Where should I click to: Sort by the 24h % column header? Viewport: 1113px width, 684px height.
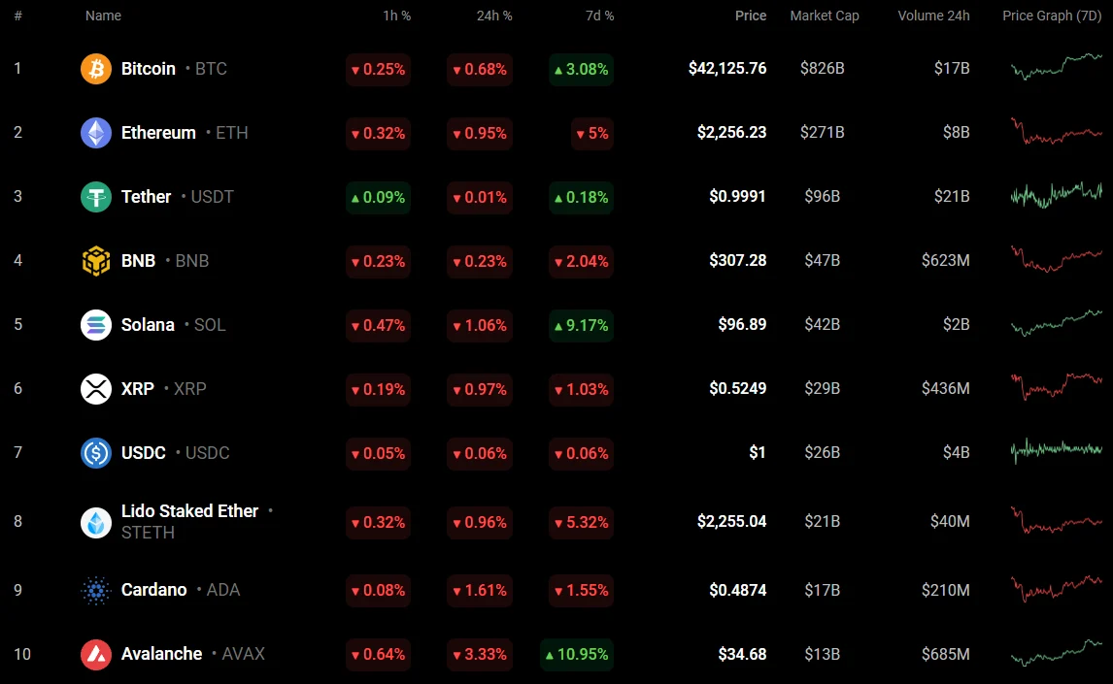click(x=493, y=16)
